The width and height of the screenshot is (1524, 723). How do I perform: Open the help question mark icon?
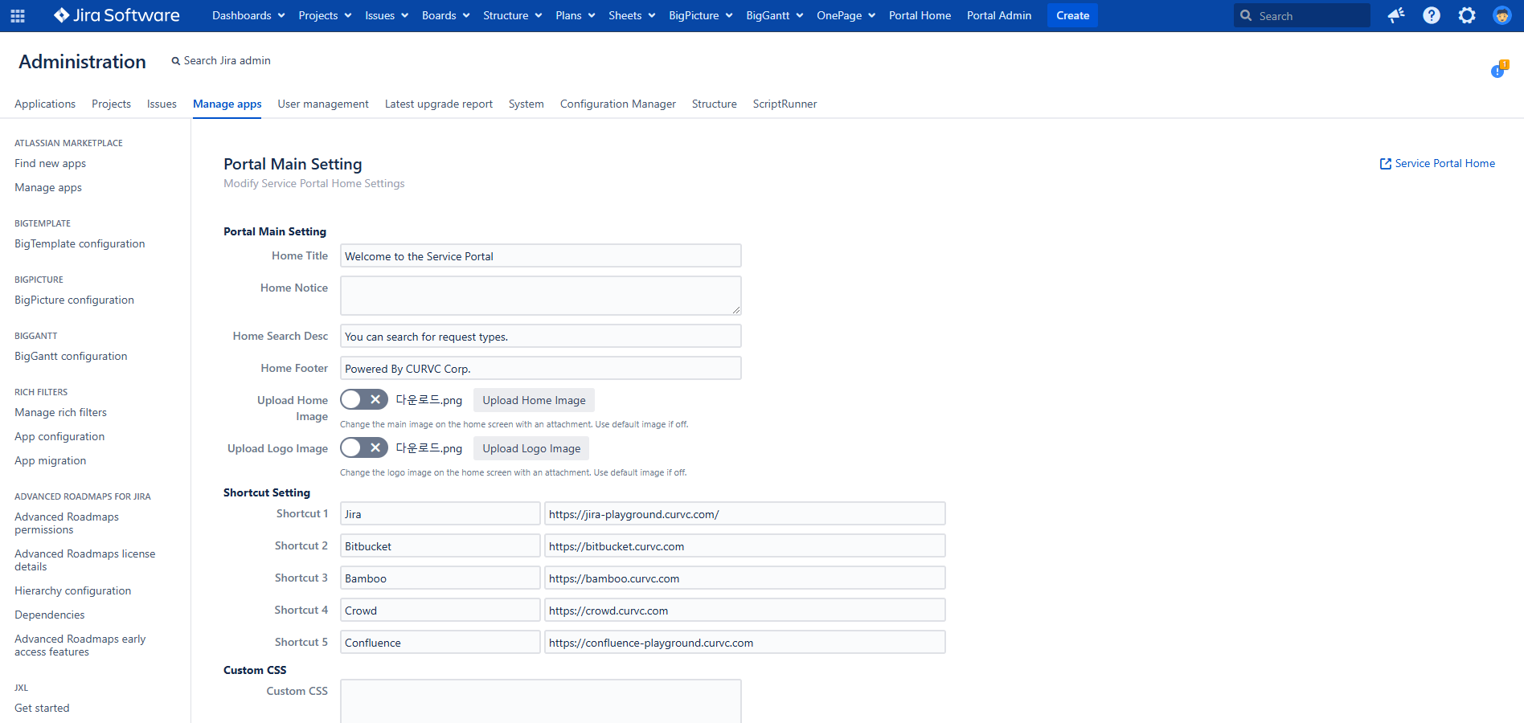pyautogui.click(x=1432, y=15)
